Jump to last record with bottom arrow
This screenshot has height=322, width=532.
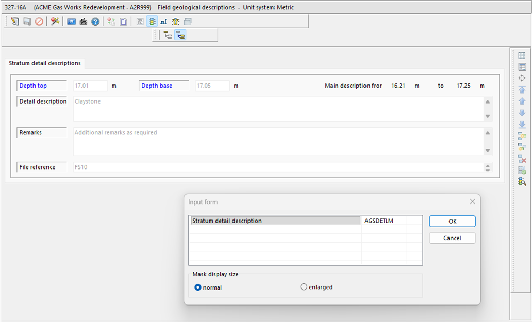point(522,124)
